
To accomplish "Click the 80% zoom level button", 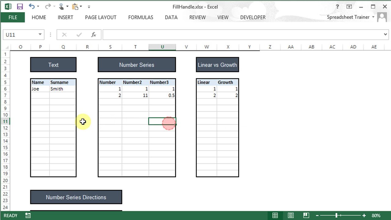I will (x=376, y=215).
